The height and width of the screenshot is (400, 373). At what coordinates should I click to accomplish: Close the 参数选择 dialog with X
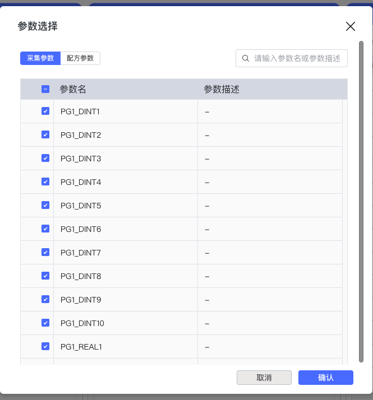pos(351,26)
